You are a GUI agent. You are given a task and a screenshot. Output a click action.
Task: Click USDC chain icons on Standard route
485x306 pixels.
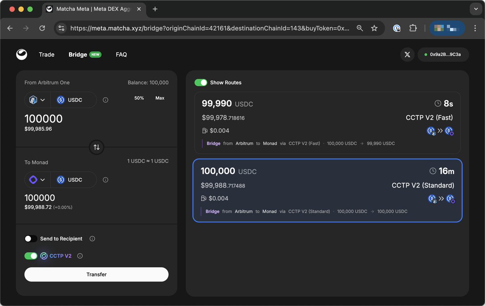441,199
